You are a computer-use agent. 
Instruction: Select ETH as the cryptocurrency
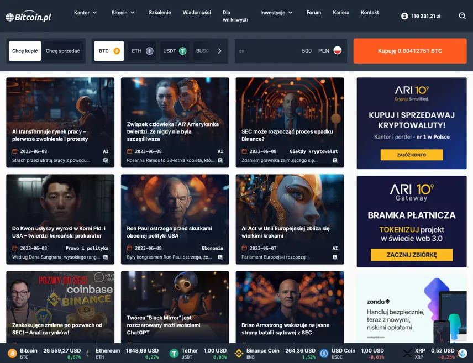pos(142,51)
